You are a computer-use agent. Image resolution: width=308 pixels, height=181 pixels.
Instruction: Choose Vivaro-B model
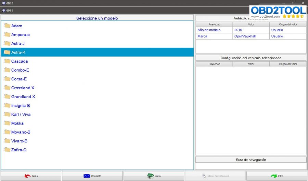click(19, 141)
